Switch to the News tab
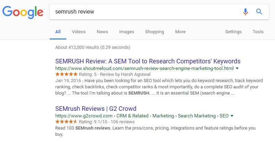The height and width of the screenshot is (142, 275). tap(102, 32)
